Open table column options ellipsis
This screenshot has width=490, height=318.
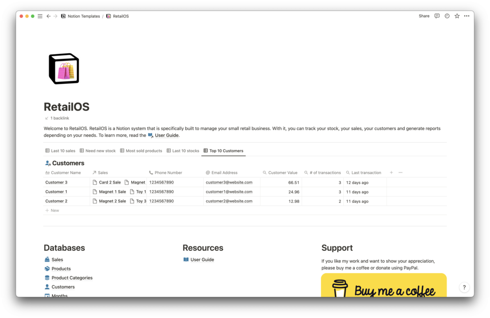[401, 172]
